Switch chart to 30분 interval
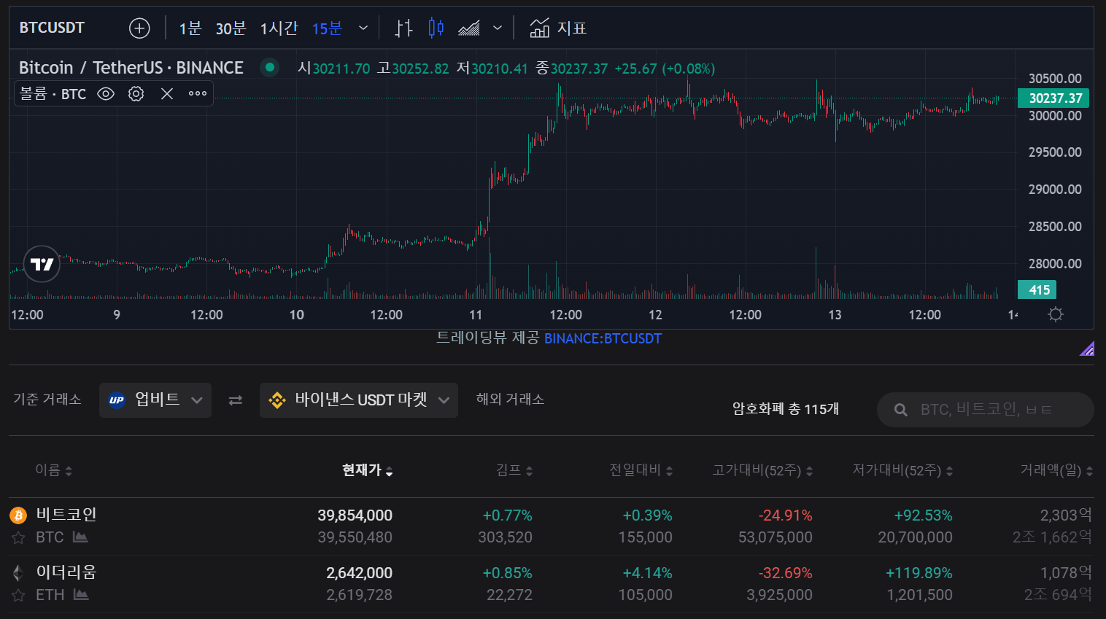The image size is (1106, 619). point(231,28)
